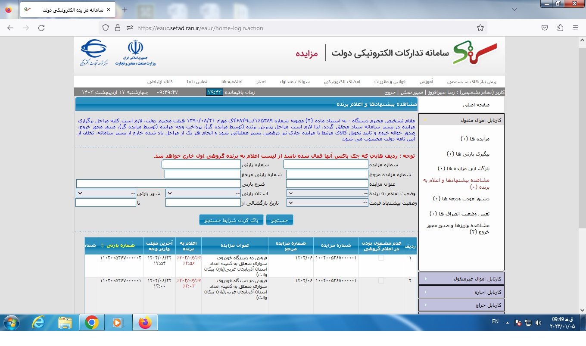Click the Firefox forward arrow

pyautogui.click(x=26, y=28)
